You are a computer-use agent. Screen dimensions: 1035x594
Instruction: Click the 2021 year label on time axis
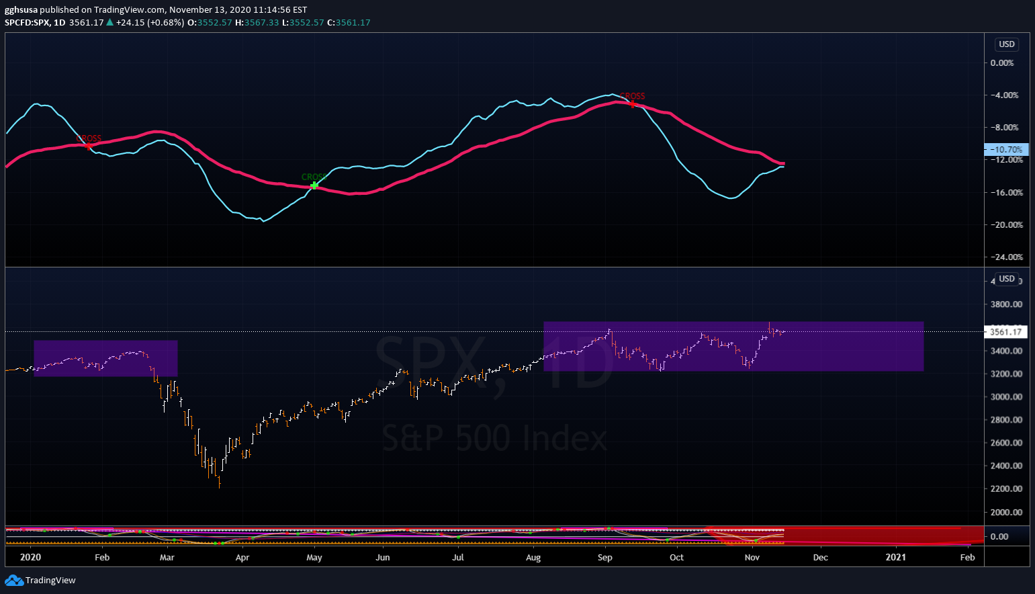[896, 557]
